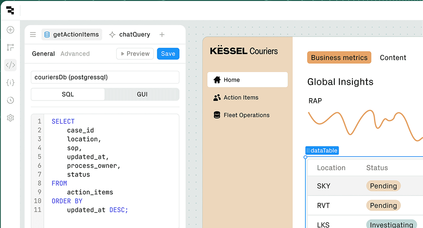Open Fleet Operations in the app navigation
The width and height of the screenshot is (423, 228).
tap(246, 115)
